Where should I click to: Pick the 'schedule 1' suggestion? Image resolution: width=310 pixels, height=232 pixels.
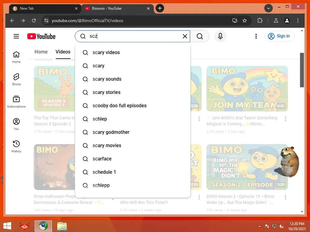coord(133,172)
